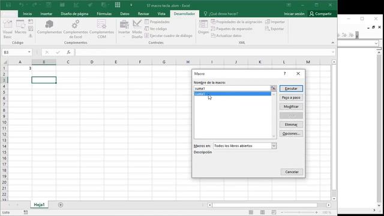This screenshot has width=384, height=216.
Task: Open the Name Box dropdown
Action: (29, 52)
